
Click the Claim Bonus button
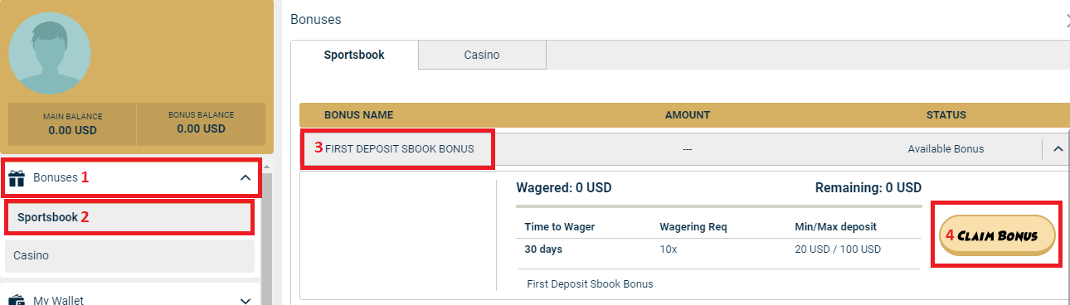point(997,235)
